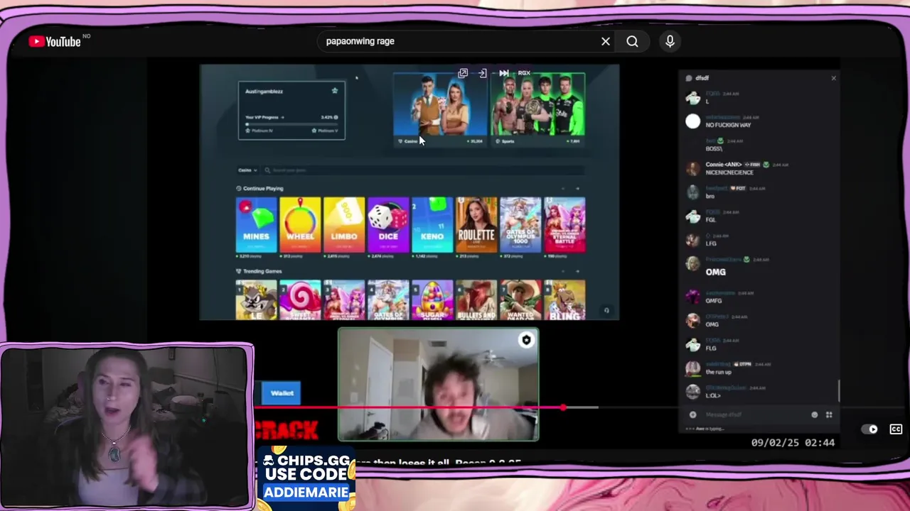Select the 'NO FUCKIGN WAY' chat message
910x511 pixels.
coord(728,125)
